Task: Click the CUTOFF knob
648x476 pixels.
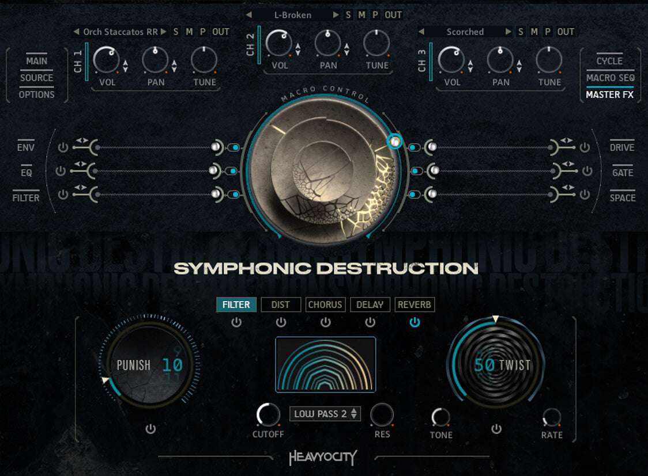Action: pos(268,414)
